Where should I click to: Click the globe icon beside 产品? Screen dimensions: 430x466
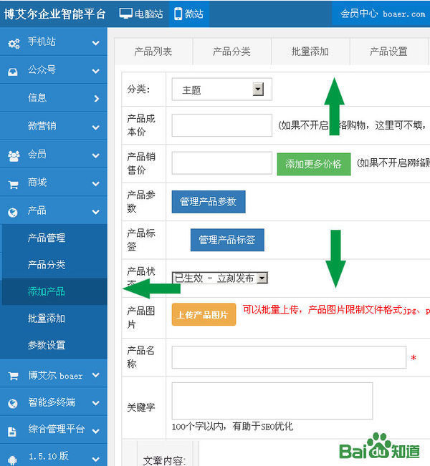13,212
